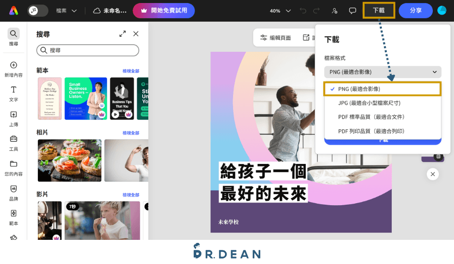
Task: Pick the woman stretching photo
Action: coord(126,160)
